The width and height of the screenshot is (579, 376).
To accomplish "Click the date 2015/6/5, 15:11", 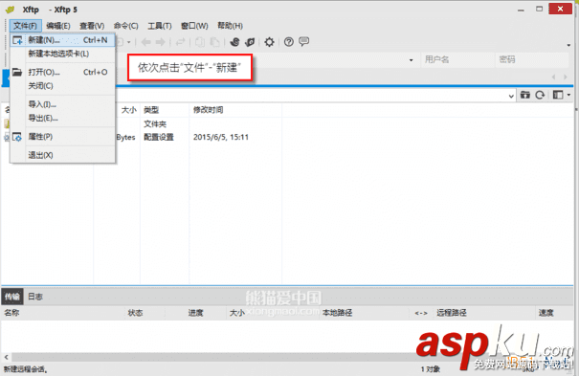I will 221,137.
